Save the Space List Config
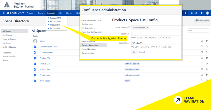 (x=135, y=52)
